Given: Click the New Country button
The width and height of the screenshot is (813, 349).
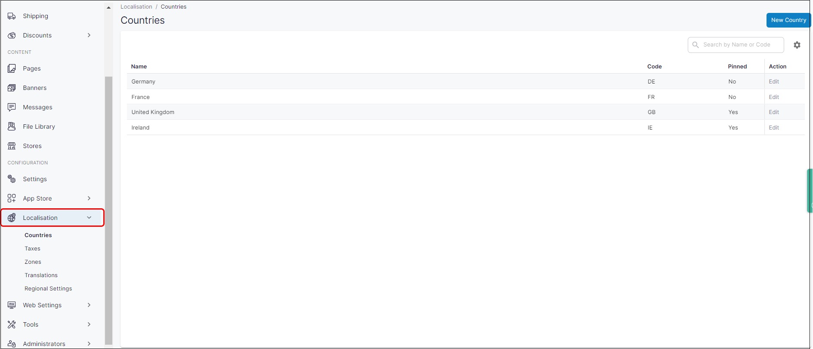Looking at the screenshot, I should (x=788, y=20).
